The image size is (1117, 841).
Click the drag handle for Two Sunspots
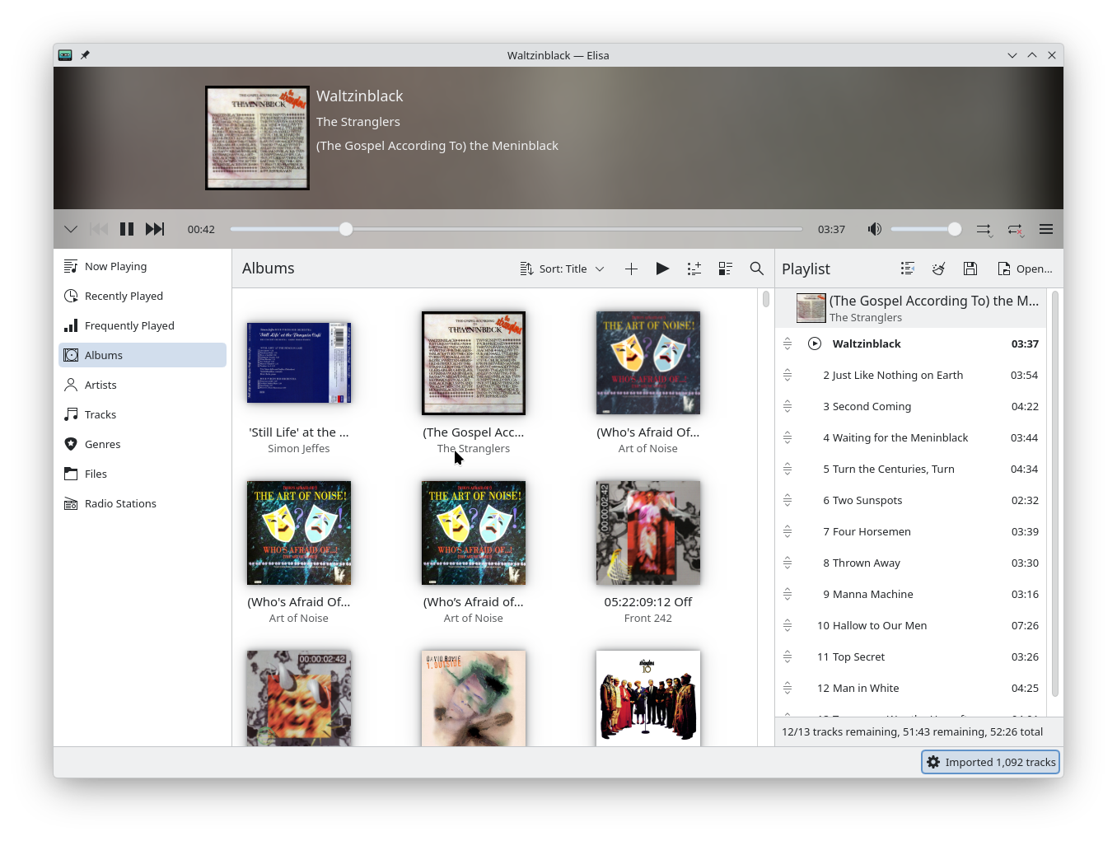(788, 500)
